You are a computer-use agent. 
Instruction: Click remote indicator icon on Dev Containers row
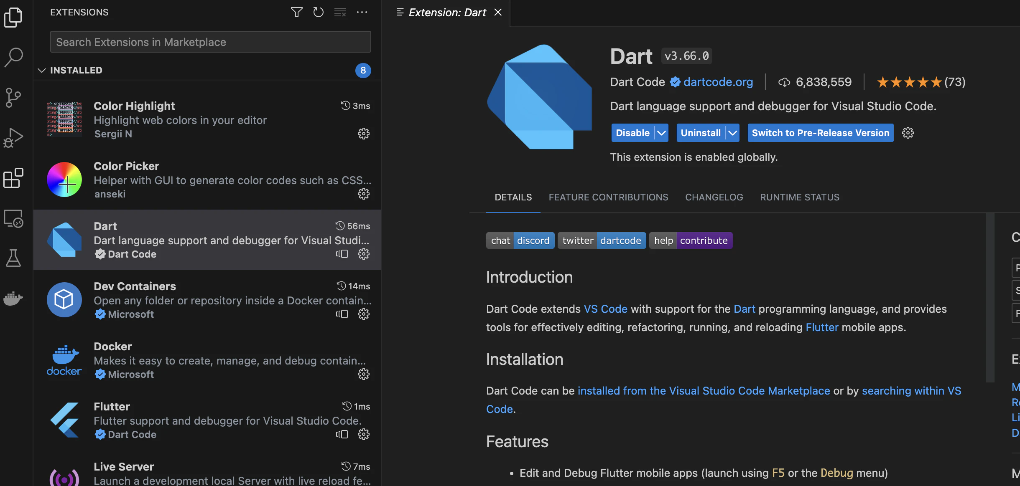pyautogui.click(x=342, y=314)
